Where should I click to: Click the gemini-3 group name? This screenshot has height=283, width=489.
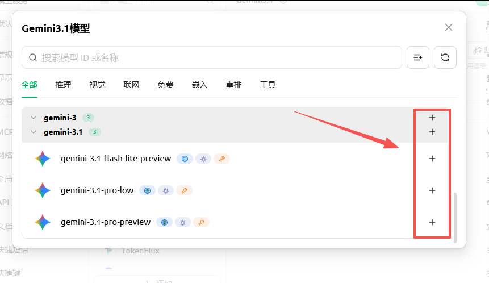point(60,118)
